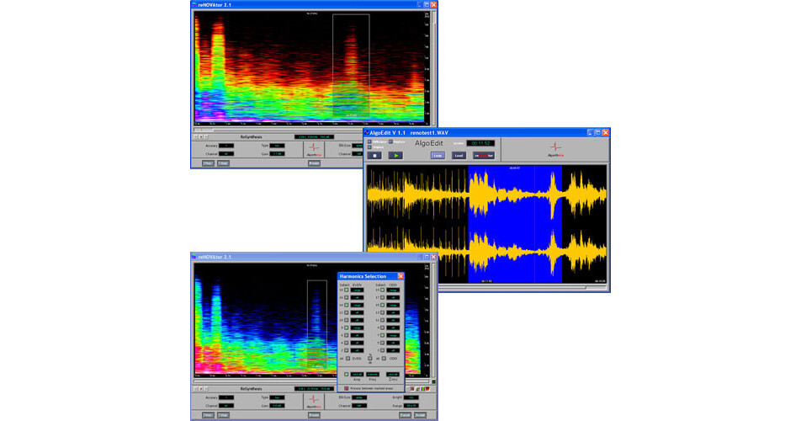Check the all ODD harmonics box
The height and width of the screenshot is (421, 801).
coord(385,358)
